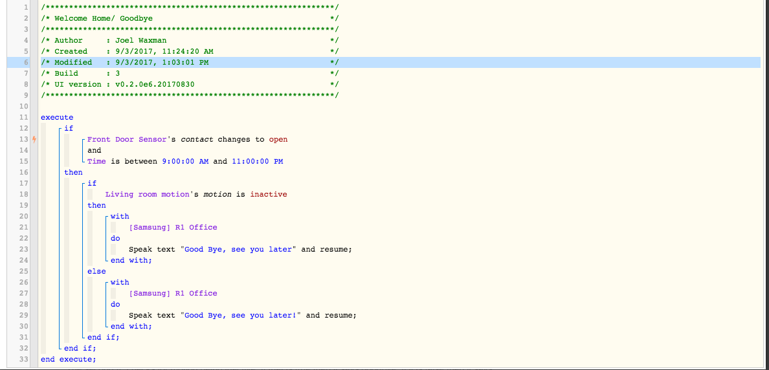Click 'changes to' comparison on line 13
Image resolution: width=769 pixels, height=370 pixels.
[241, 139]
